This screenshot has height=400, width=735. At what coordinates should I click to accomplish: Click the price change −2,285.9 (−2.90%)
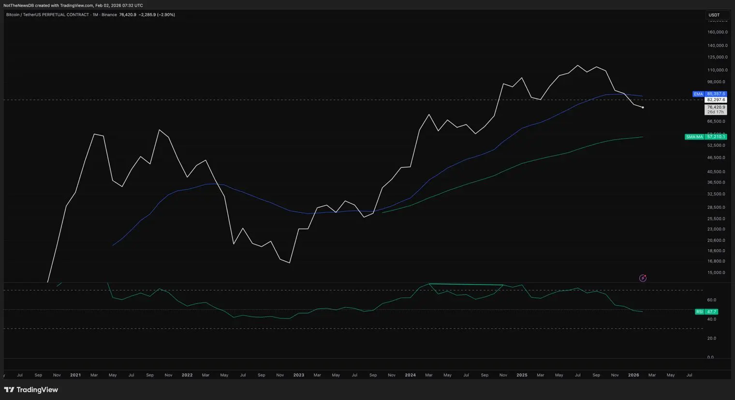157,15
